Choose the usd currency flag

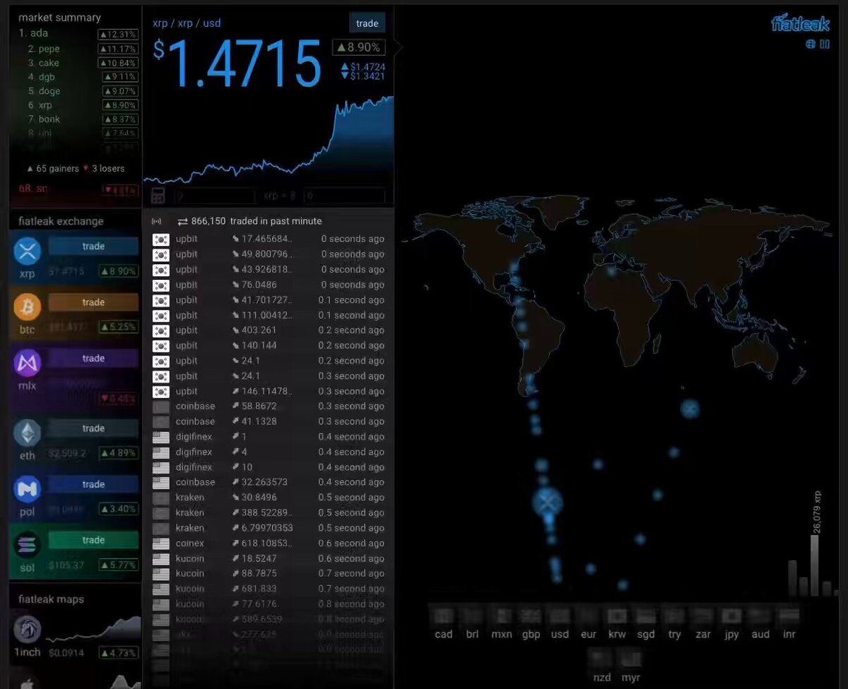560,616
